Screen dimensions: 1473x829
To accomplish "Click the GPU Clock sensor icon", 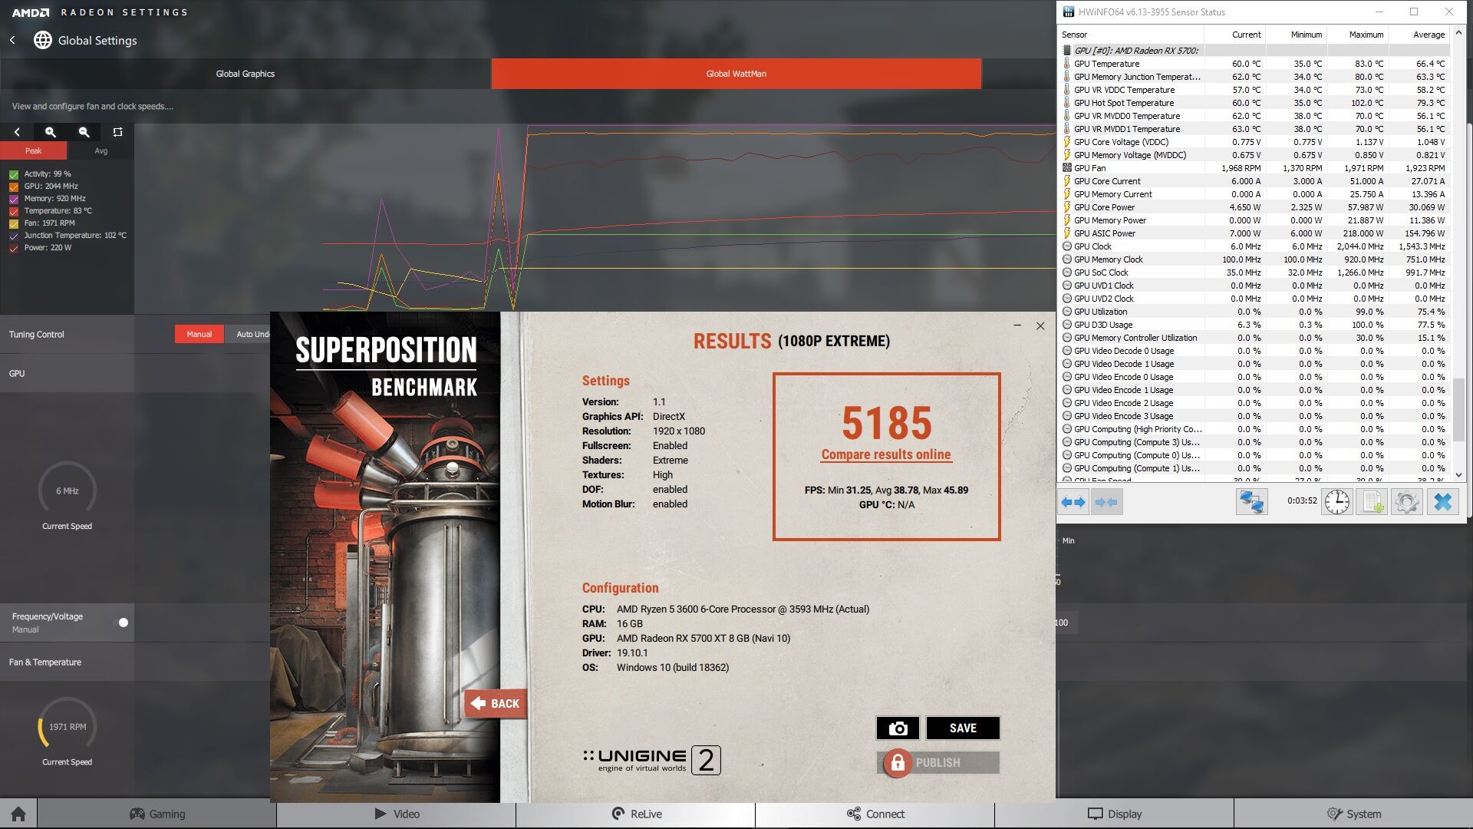I will point(1066,246).
